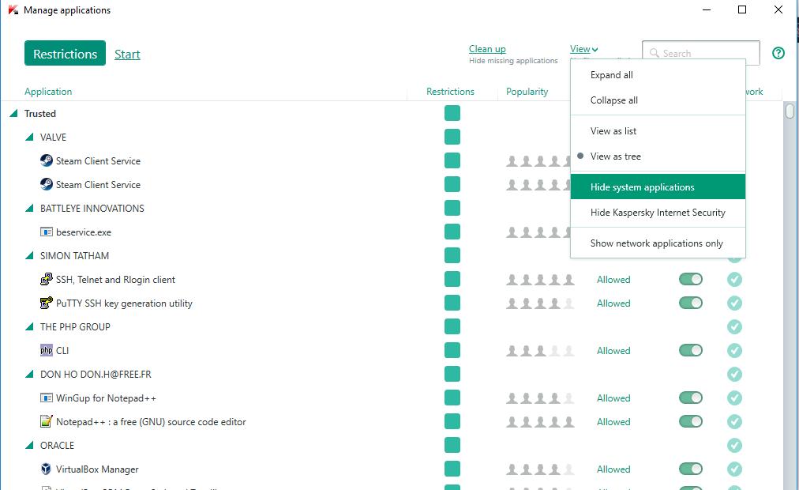Click popularity rating icons for SSH, Telnet client

pyautogui.click(x=540, y=280)
